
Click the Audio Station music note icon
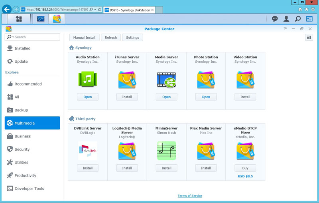(x=87, y=80)
